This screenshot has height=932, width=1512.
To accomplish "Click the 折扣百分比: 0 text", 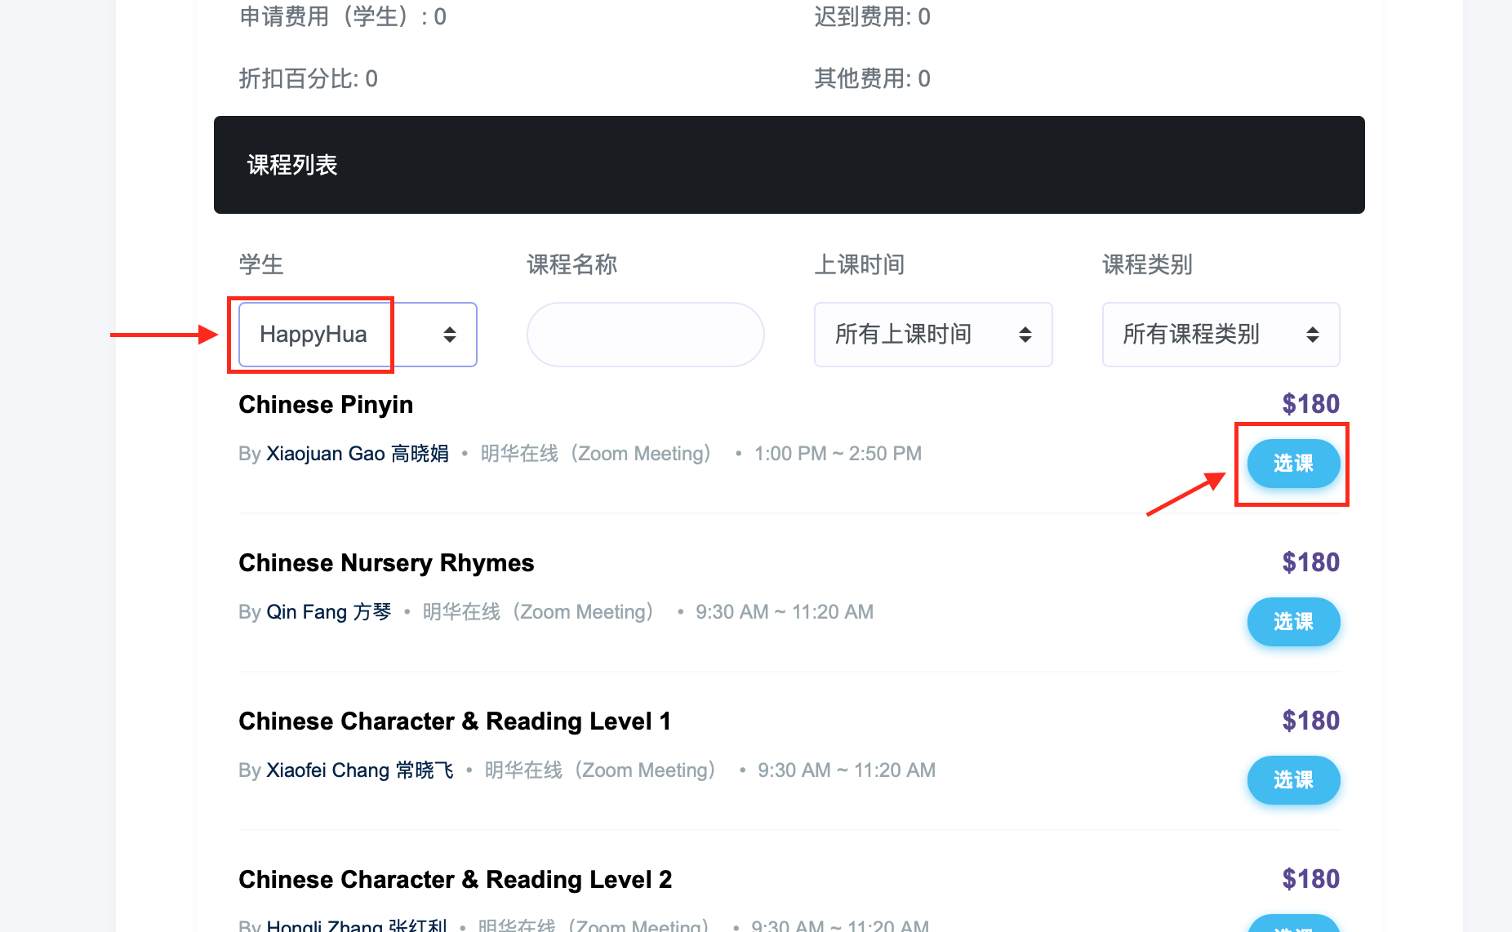I will (x=309, y=79).
